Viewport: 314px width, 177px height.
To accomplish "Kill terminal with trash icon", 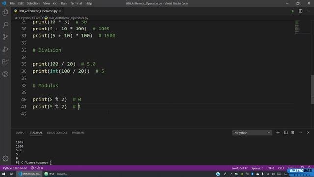I will [x=293, y=133].
